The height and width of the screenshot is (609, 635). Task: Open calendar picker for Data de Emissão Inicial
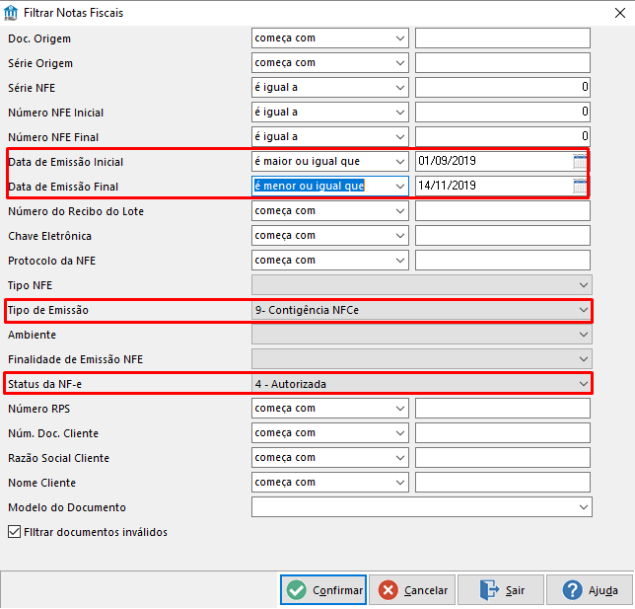pos(580,161)
